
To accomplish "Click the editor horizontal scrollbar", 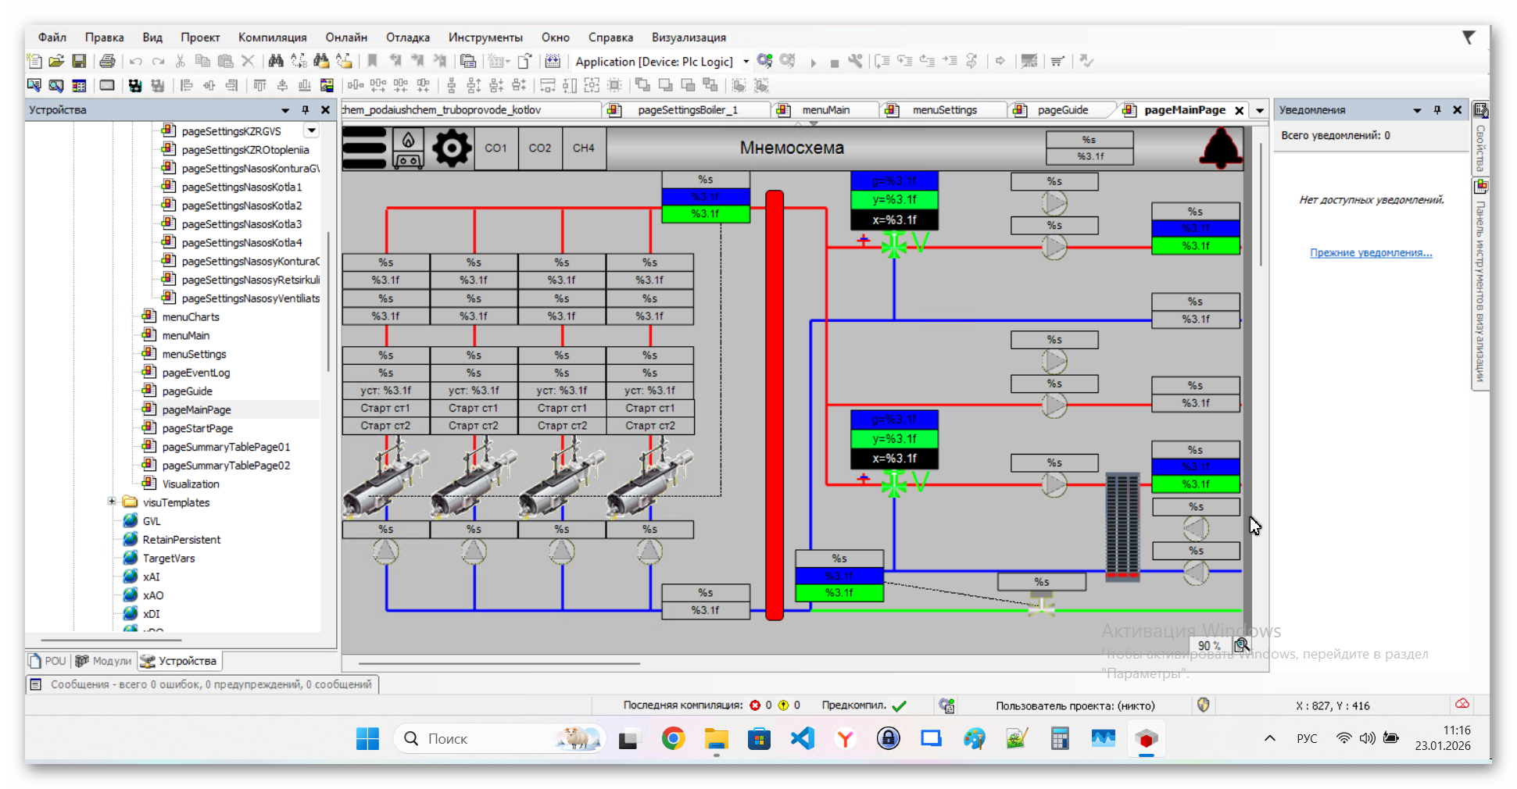I will point(499,663).
